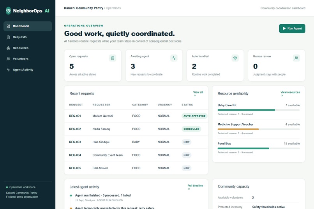Screen dimensions: 314x209
Task: Click requester Mariam Qureshi
Action: (103, 116)
